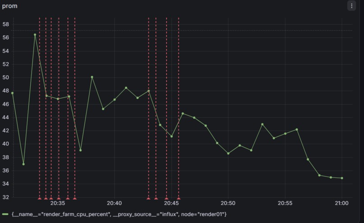
Task: Click the annotation marker at 20:43
Action: pyautogui.click(x=149, y=199)
